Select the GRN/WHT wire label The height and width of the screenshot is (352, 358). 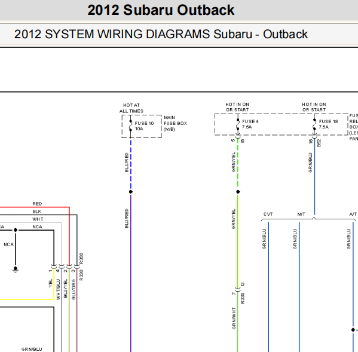[234, 319]
